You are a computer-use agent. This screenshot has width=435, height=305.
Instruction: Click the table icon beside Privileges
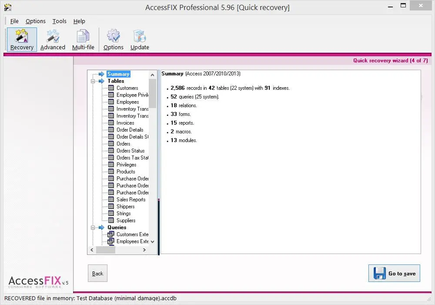(x=111, y=164)
